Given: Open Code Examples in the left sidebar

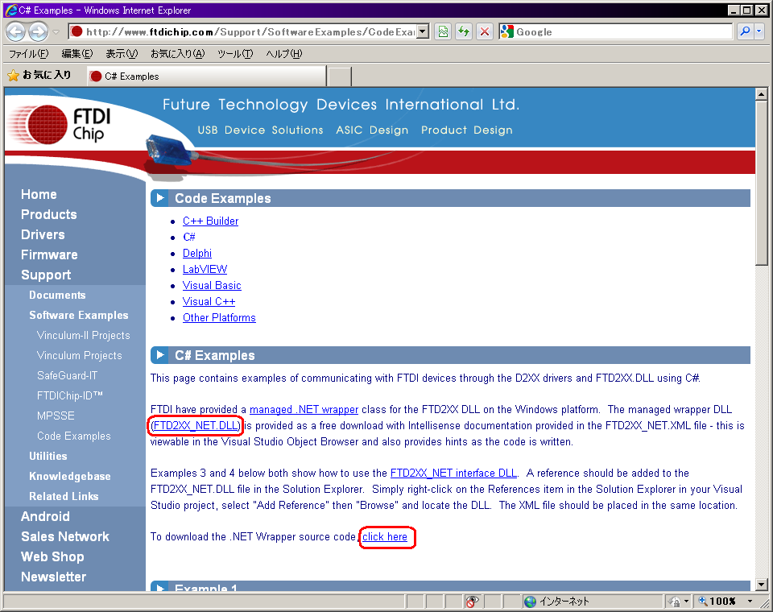Looking at the screenshot, I should (74, 436).
